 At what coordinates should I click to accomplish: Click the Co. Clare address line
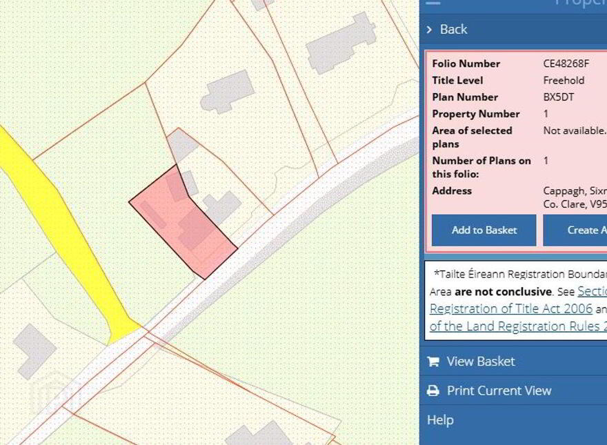pyautogui.click(x=575, y=204)
